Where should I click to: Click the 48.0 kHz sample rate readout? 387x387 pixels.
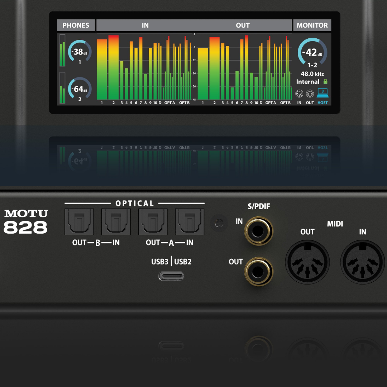click(x=312, y=74)
